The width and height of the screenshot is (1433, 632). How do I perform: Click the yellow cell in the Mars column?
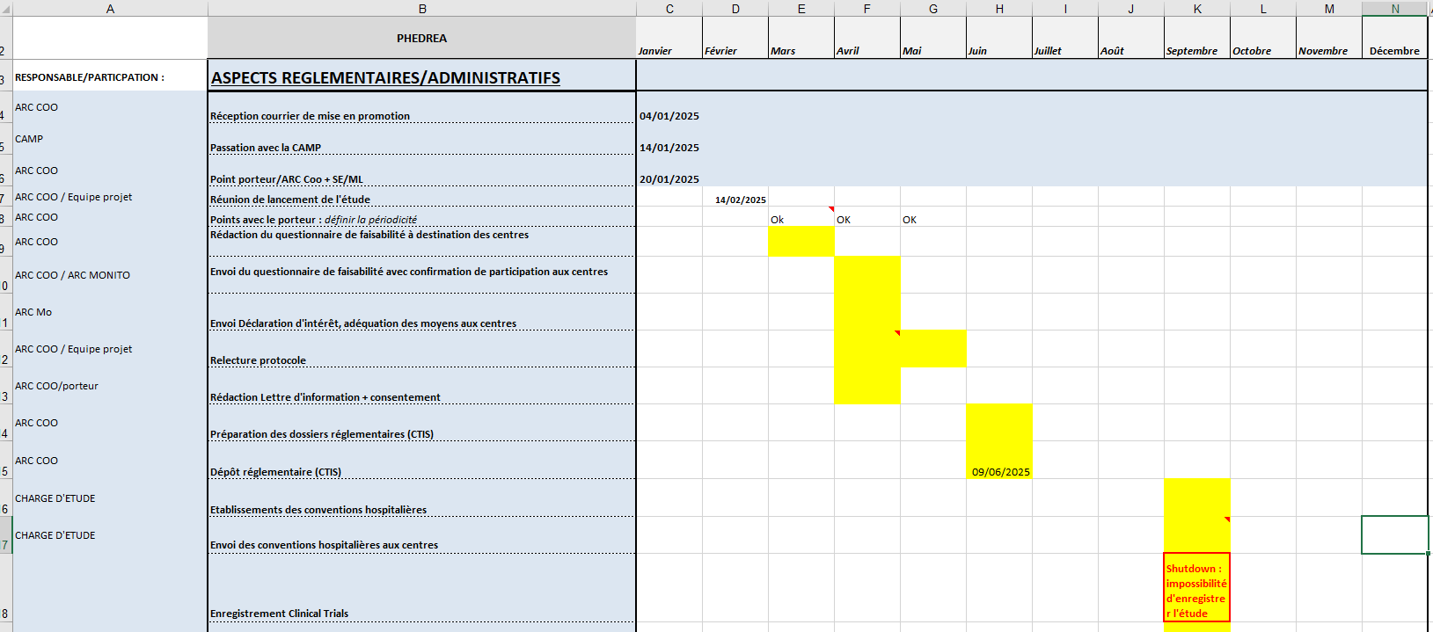click(801, 242)
